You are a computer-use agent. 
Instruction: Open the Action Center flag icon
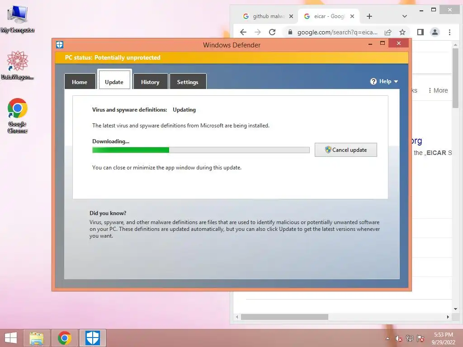(420, 338)
